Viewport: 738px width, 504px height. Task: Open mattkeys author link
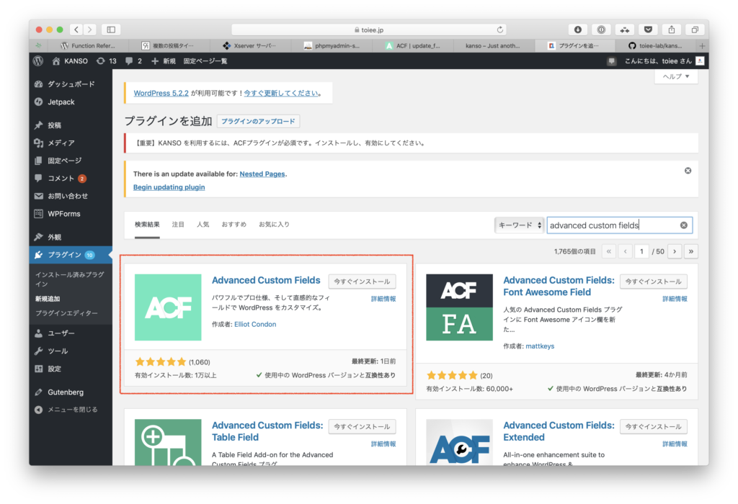point(540,346)
